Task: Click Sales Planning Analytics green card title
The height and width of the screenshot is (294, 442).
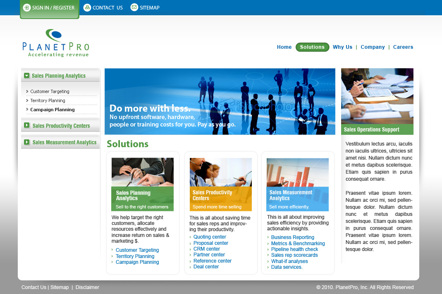Action: click(x=133, y=195)
